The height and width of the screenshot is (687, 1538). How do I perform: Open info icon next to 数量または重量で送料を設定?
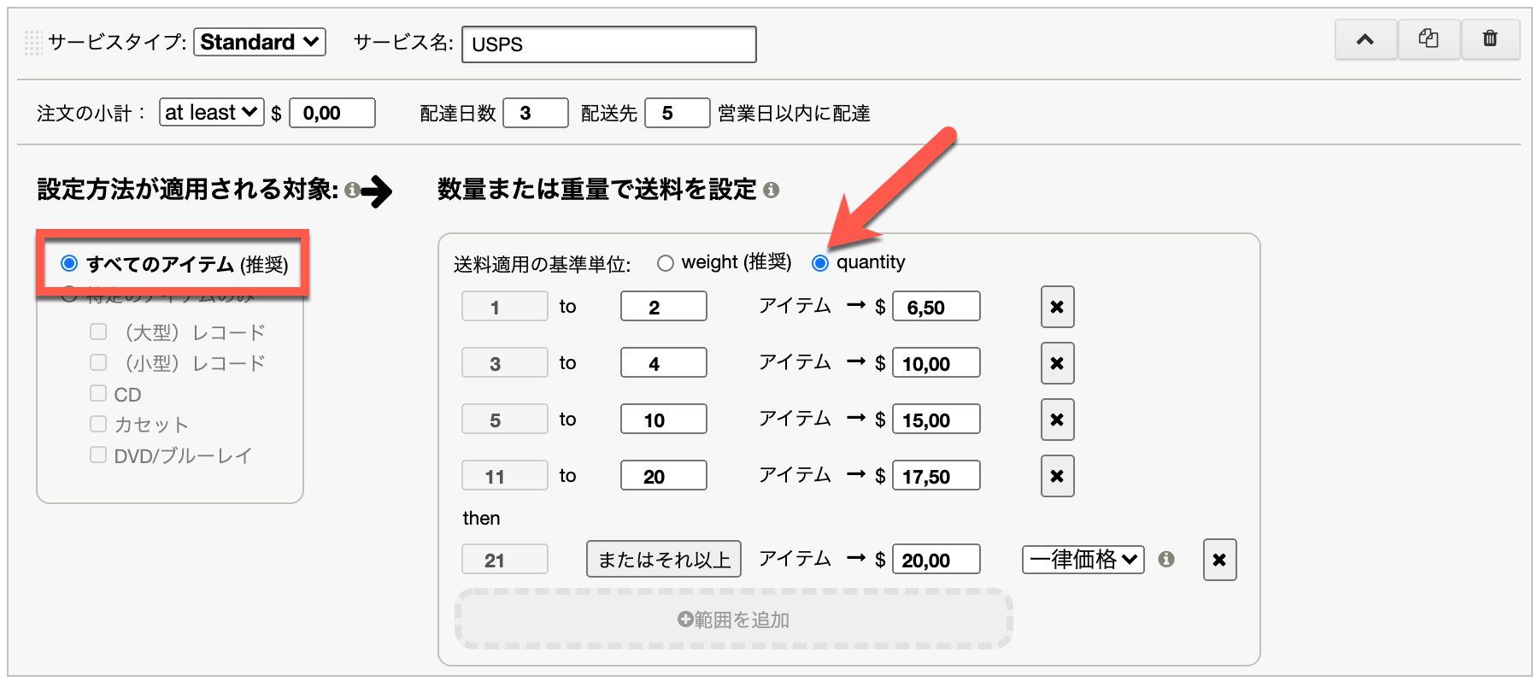(771, 190)
